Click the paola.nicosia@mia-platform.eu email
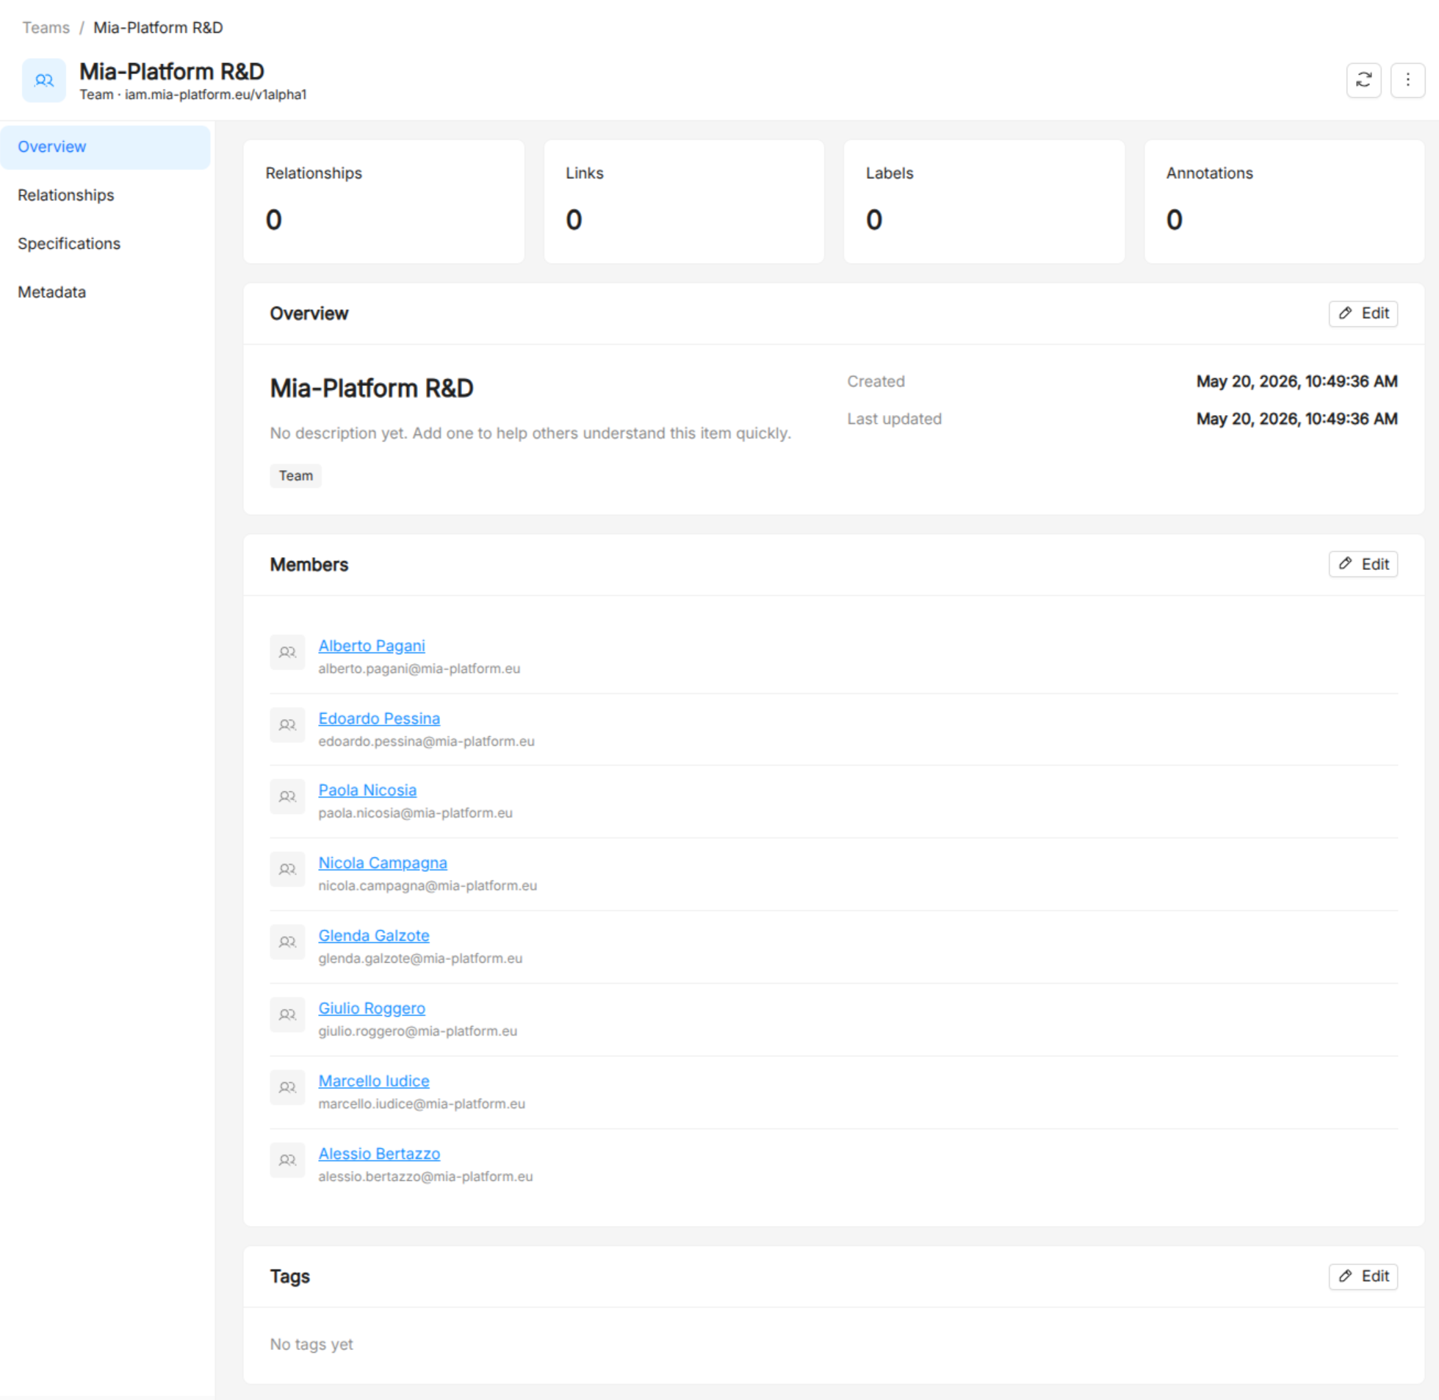 416,813
